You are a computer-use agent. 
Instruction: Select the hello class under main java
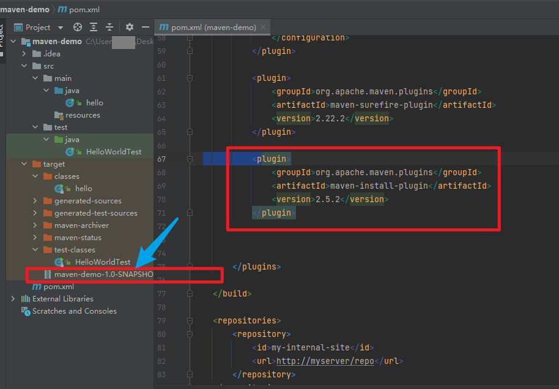click(94, 103)
